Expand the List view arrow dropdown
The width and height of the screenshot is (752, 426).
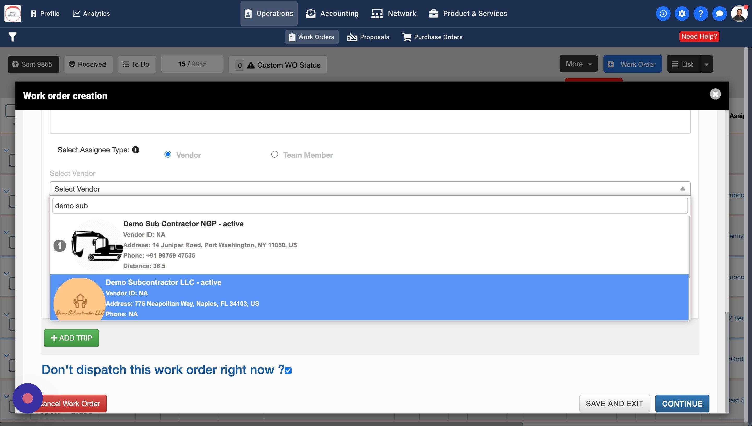coord(706,64)
